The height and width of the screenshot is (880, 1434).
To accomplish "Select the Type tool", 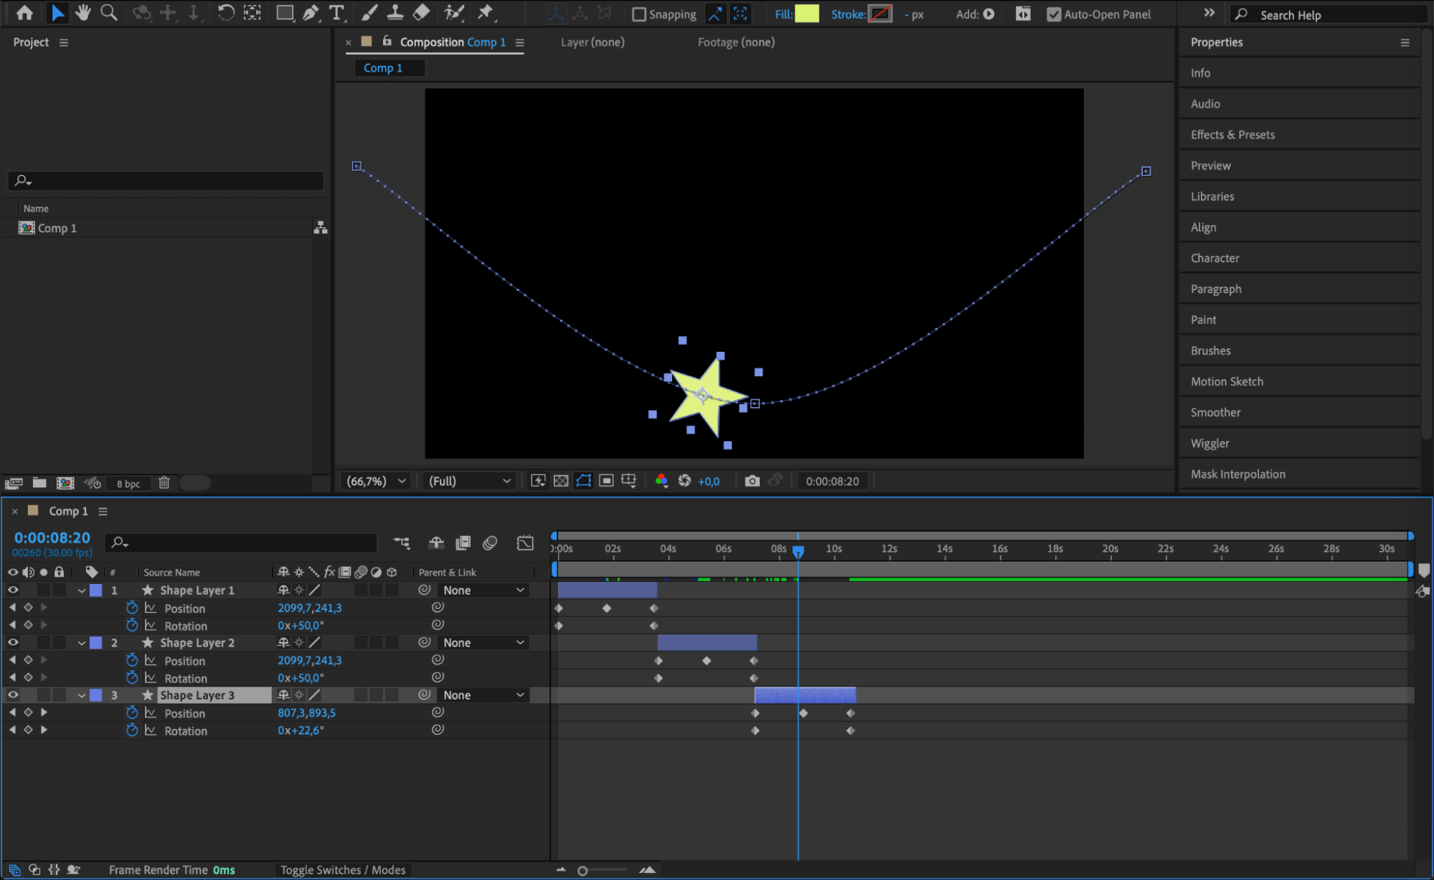I will (336, 13).
